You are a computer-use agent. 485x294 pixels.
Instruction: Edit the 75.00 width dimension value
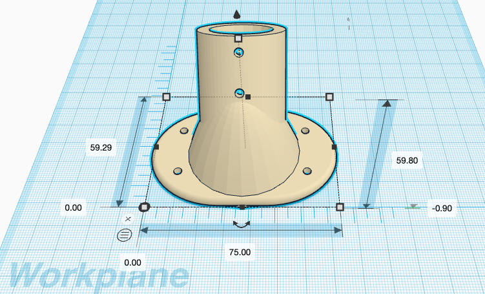click(240, 252)
